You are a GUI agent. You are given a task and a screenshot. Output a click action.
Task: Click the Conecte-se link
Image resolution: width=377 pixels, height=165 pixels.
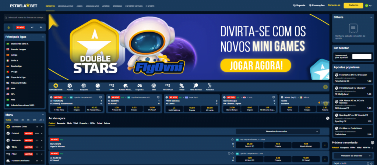[x=334, y=5]
